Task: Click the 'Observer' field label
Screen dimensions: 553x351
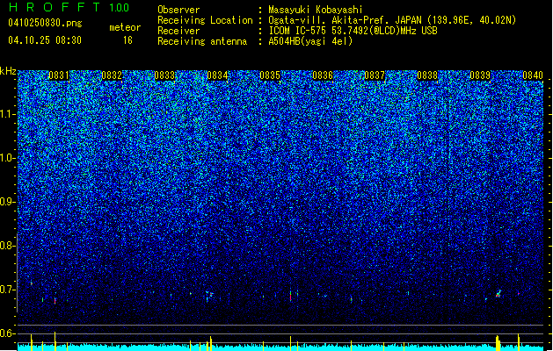Action: 178,10
